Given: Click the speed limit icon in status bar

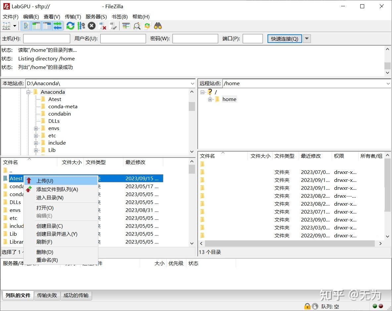Looking at the screenshot, I should [315, 306].
